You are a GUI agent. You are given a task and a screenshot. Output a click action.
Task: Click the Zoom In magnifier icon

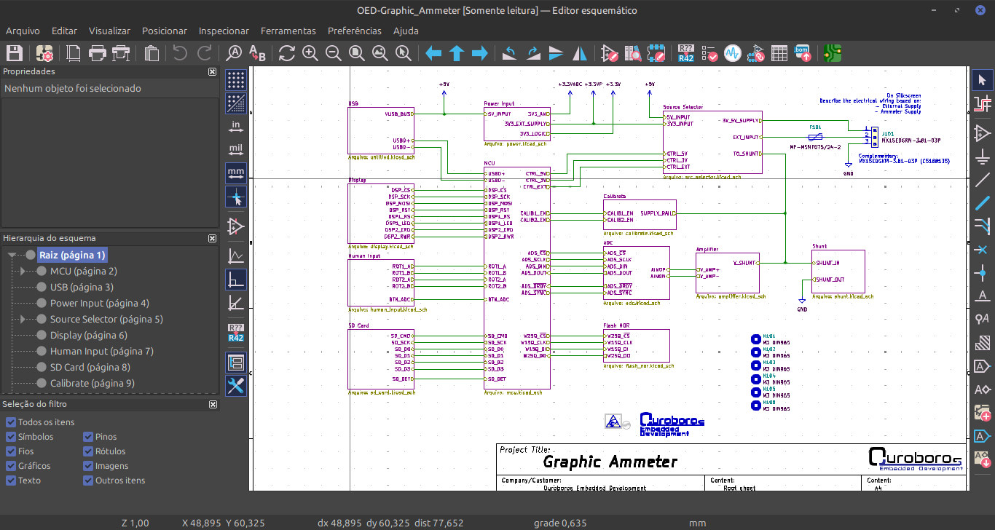tap(310, 53)
